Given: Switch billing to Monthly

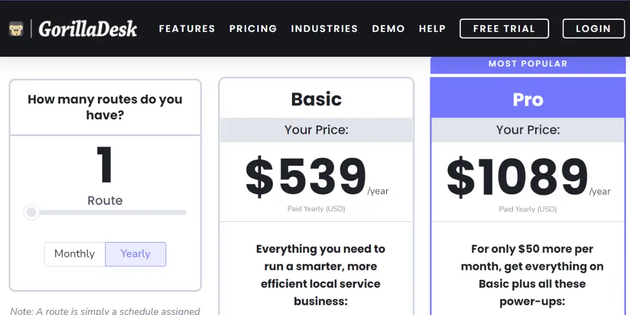Looking at the screenshot, I should [75, 254].
